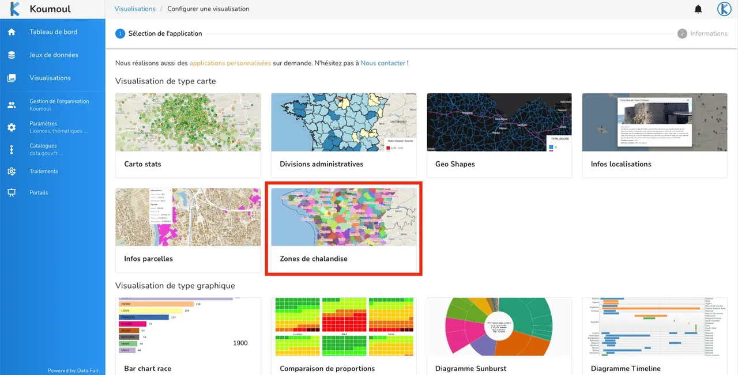Choose the Infos localisations thumbnail
Image resolution: width=738 pixels, height=375 pixels.
point(654,122)
